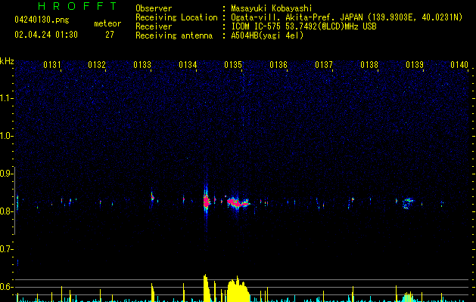Click the ICOM IC-575 receiver frequency text

click(303, 26)
